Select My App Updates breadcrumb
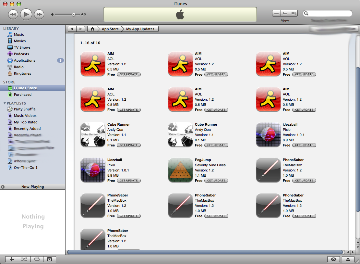 [x=140, y=29]
